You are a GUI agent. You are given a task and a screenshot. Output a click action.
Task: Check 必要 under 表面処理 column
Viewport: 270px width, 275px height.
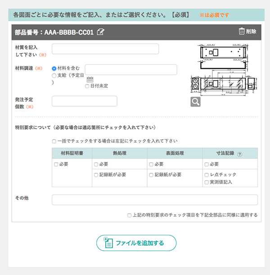(151, 164)
